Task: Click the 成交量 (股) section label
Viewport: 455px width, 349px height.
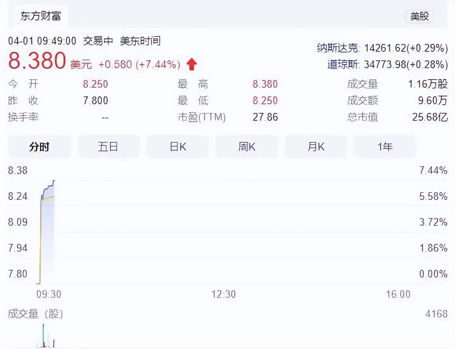Action: click(x=35, y=314)
